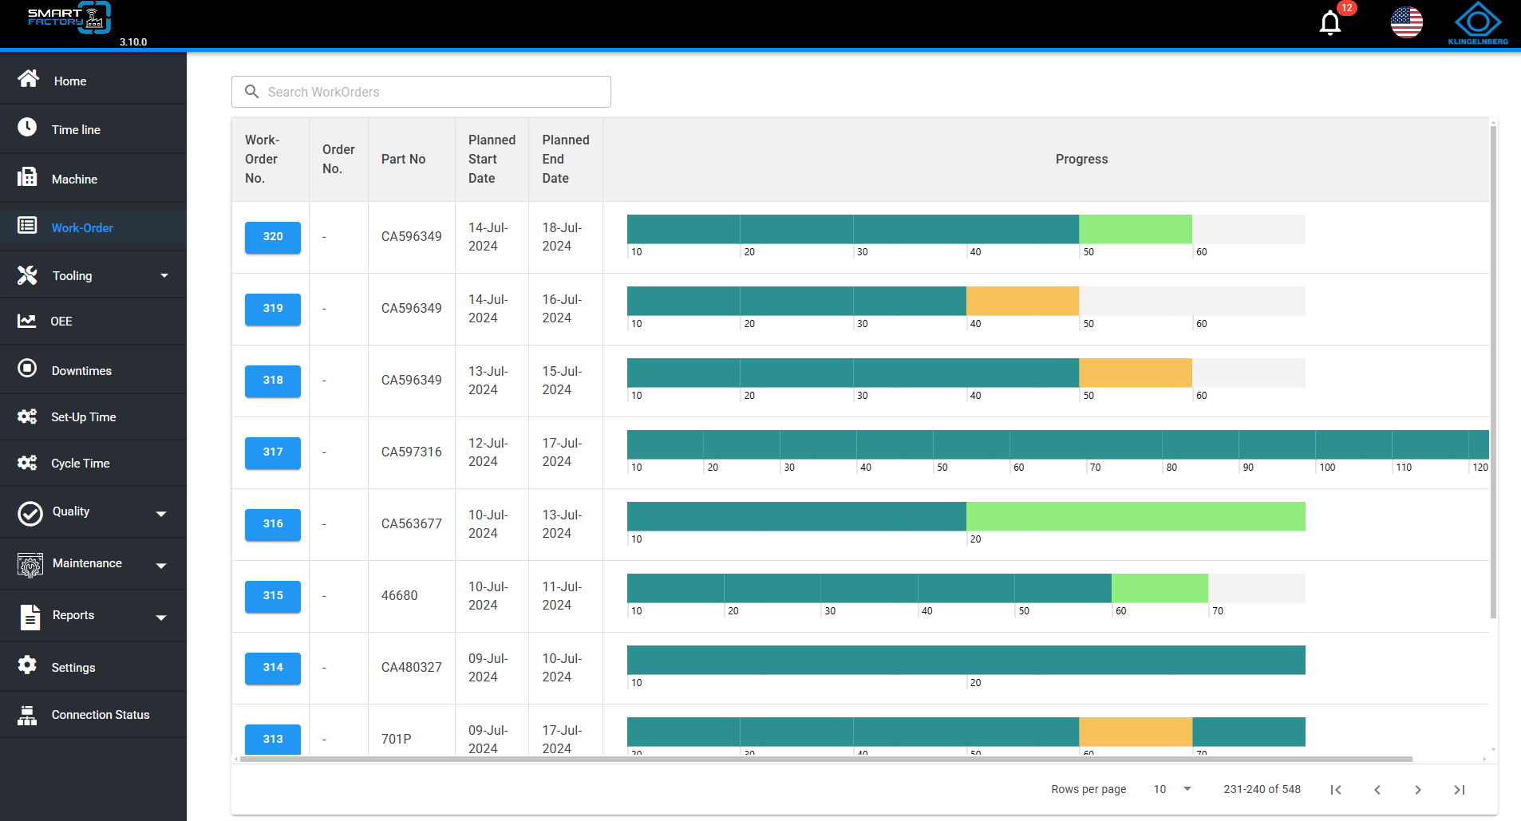Click the US flag language icon
This screenshot has height=821, width=1521.
(1407, 22)
